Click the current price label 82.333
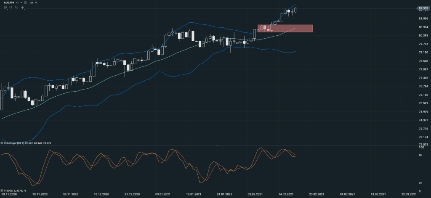The image size is (431, 198). click(423, 8)
